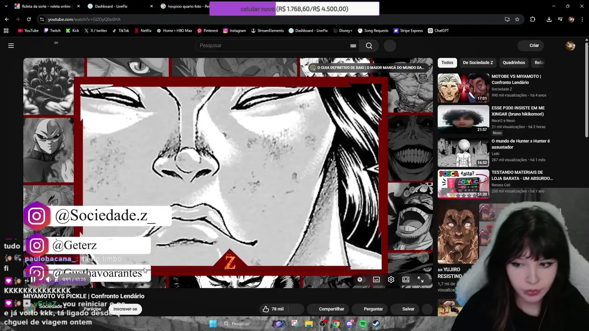The height and width of the screenshot is (331, 589).
Task: Pause the video with the player pause button
Action: (33, 280)
